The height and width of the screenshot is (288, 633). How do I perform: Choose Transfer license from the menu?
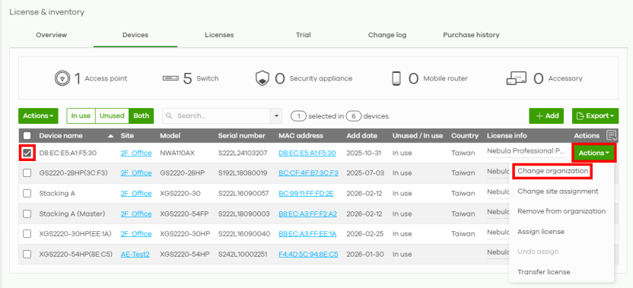tap(544, 272)
